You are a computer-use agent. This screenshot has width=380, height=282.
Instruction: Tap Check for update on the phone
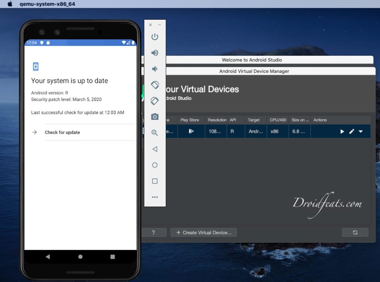(62, 132)
